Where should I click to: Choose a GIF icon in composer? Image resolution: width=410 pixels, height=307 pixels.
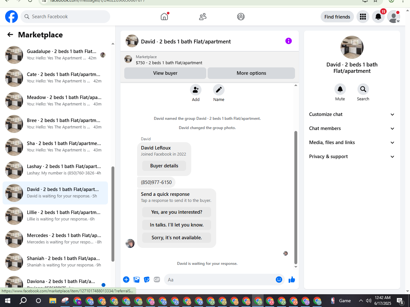pos(157,280)
